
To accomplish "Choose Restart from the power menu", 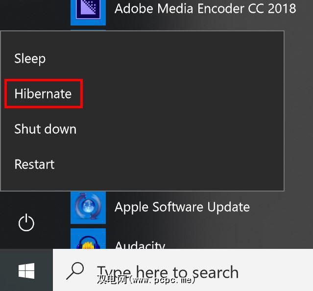I will (x=34, y=164).
